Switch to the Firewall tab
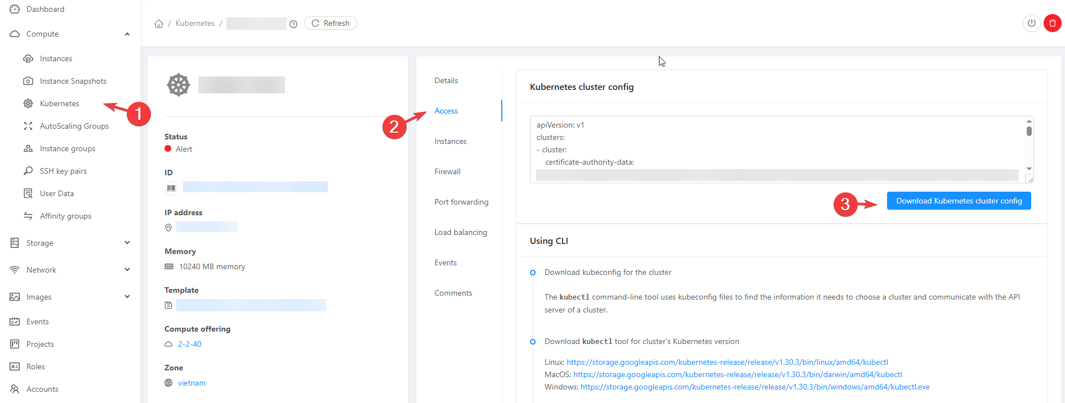This screenshot has height=403, width=1065. click(447, 171)
